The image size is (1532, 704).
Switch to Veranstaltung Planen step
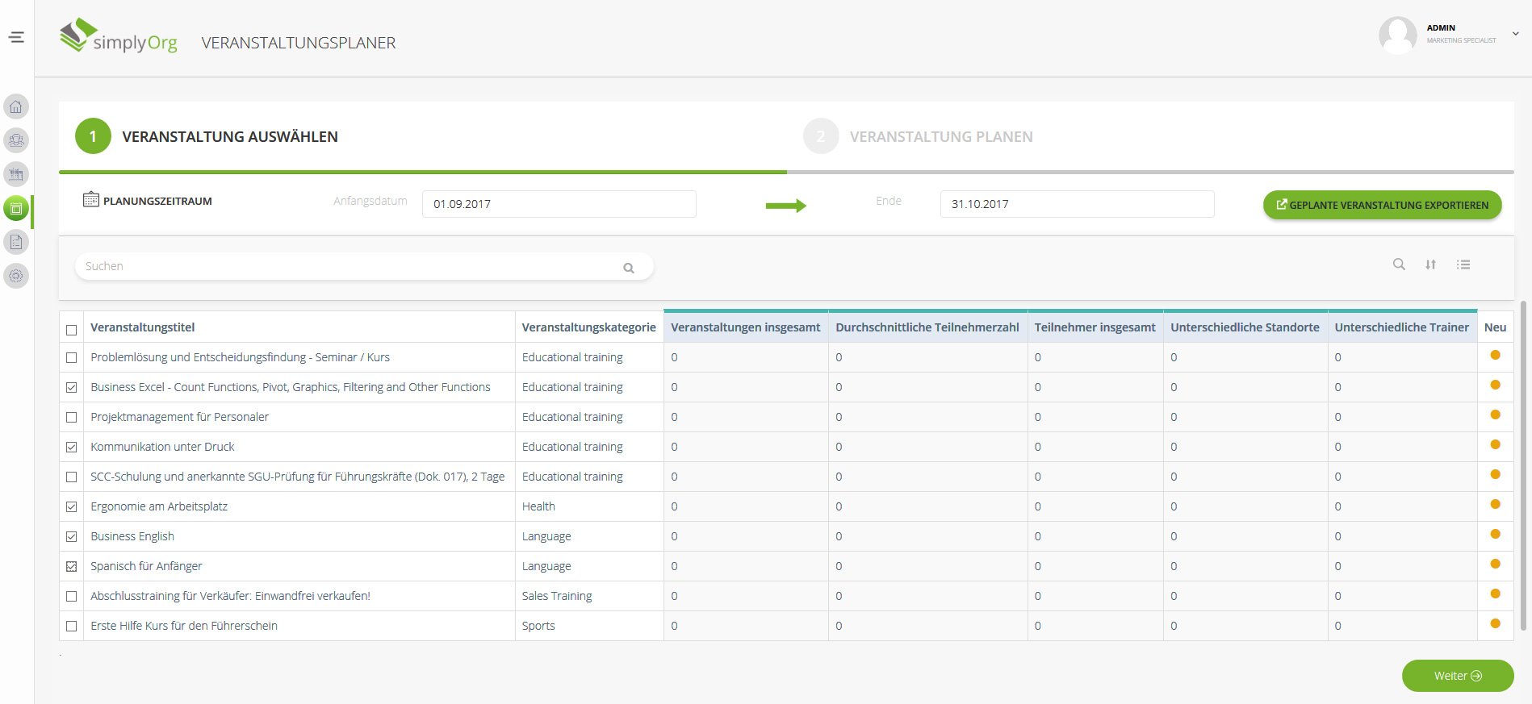(940, 137)
